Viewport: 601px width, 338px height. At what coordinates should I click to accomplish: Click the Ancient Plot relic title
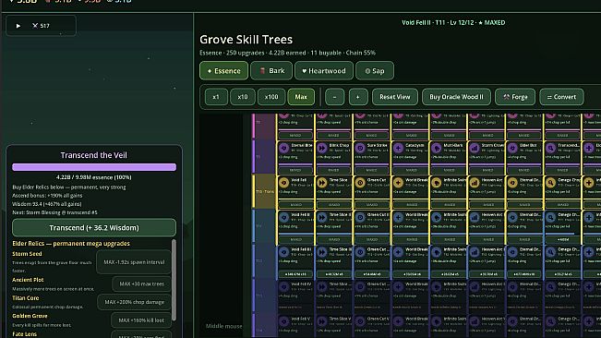tap(28, 280)
